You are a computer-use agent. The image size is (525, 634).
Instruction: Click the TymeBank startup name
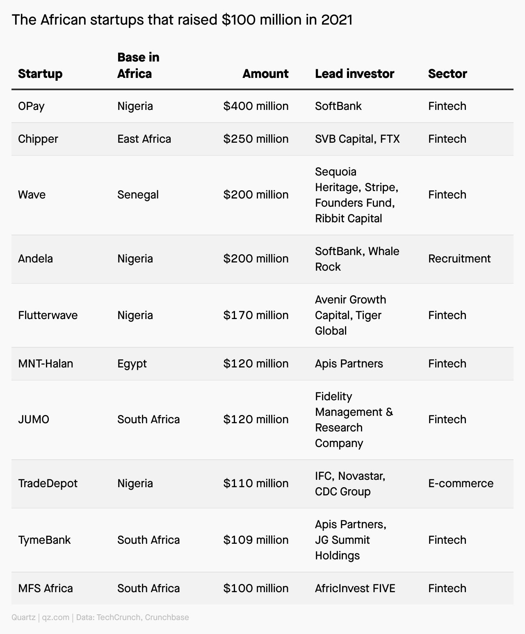[x=44, y=540]
